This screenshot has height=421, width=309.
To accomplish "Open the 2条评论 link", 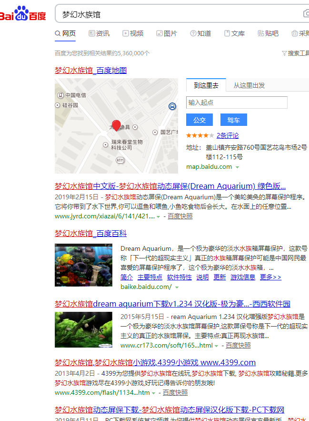I will coord(228,135).
